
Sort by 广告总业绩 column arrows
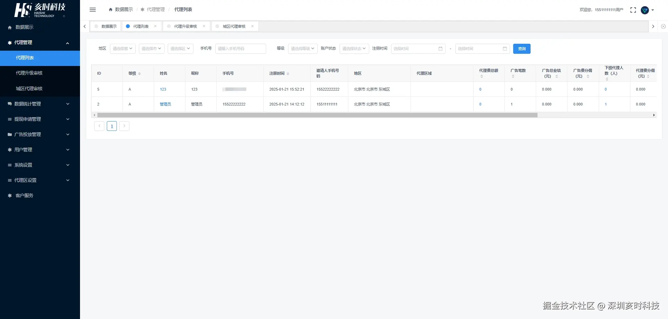tap(557, 76)
